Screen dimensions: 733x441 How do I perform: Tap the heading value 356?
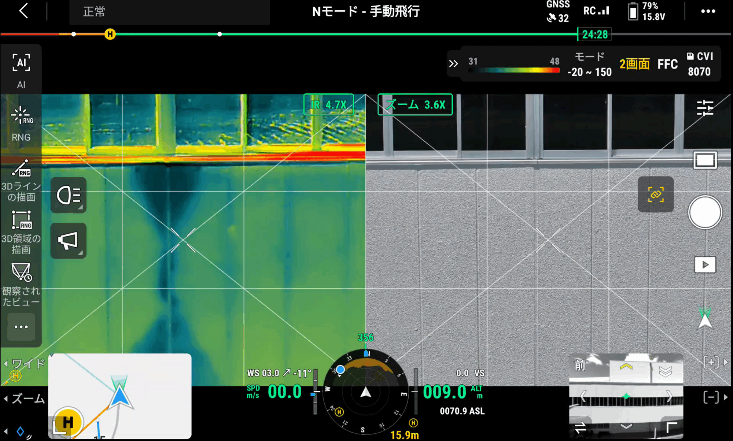pyautogui.click(x=365, y=337)
